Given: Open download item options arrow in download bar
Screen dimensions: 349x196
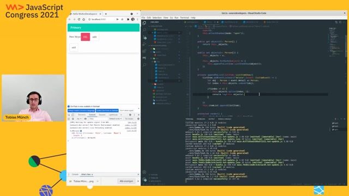Looking at the screenshot, I should click(x=97, y=181).
